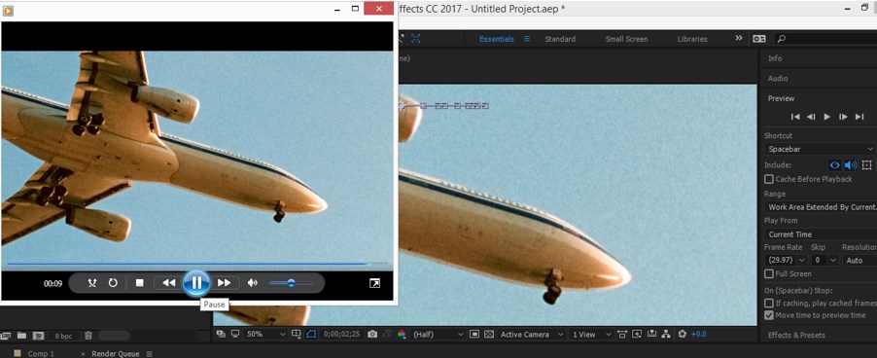Take a snapshot with camera icon
The image size is (877, 358).
pos(372,334)
